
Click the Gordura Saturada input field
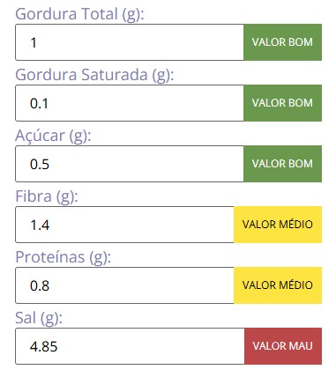tap(130, 103)
